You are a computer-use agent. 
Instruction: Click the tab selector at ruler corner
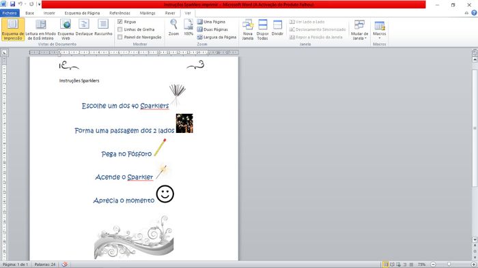4,53
